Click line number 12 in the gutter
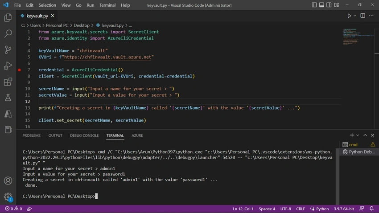This screenshot has height=213, width=379. coord(28,102)
